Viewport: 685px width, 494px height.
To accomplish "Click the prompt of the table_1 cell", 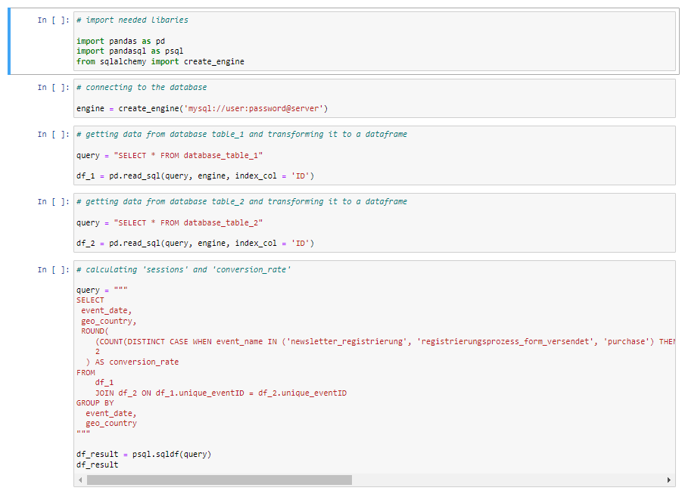I will click(x=53, y=135).
